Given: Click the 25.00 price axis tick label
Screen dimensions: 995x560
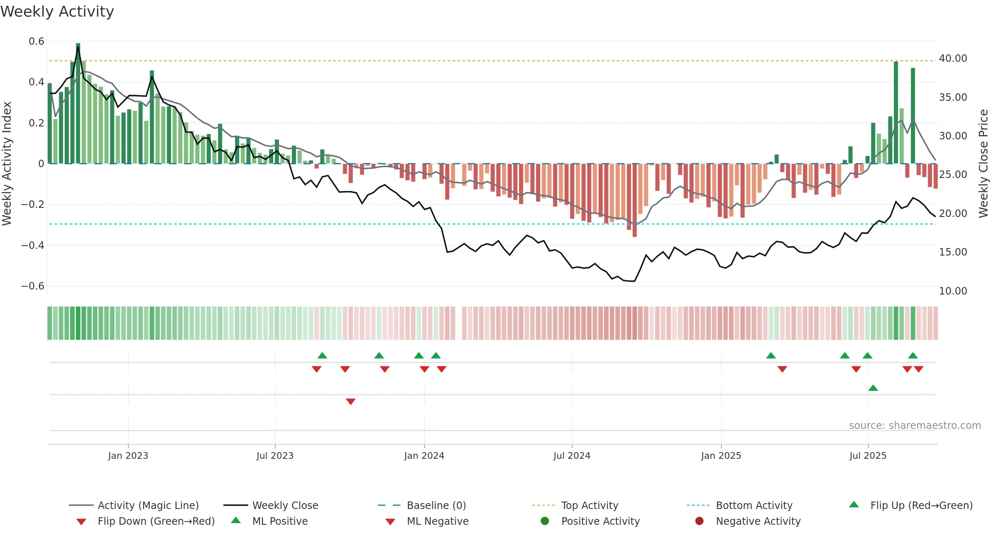Looking at the screenshot, I should pos(953,175).
